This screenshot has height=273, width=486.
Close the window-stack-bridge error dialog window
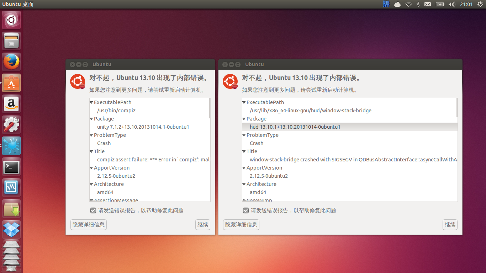click(x=225, y=64)
